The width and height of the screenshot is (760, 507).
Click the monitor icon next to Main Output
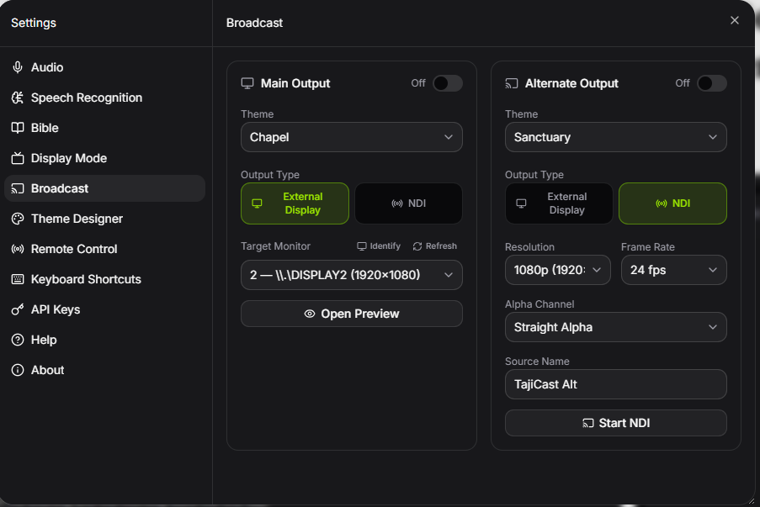coord(247,83)
